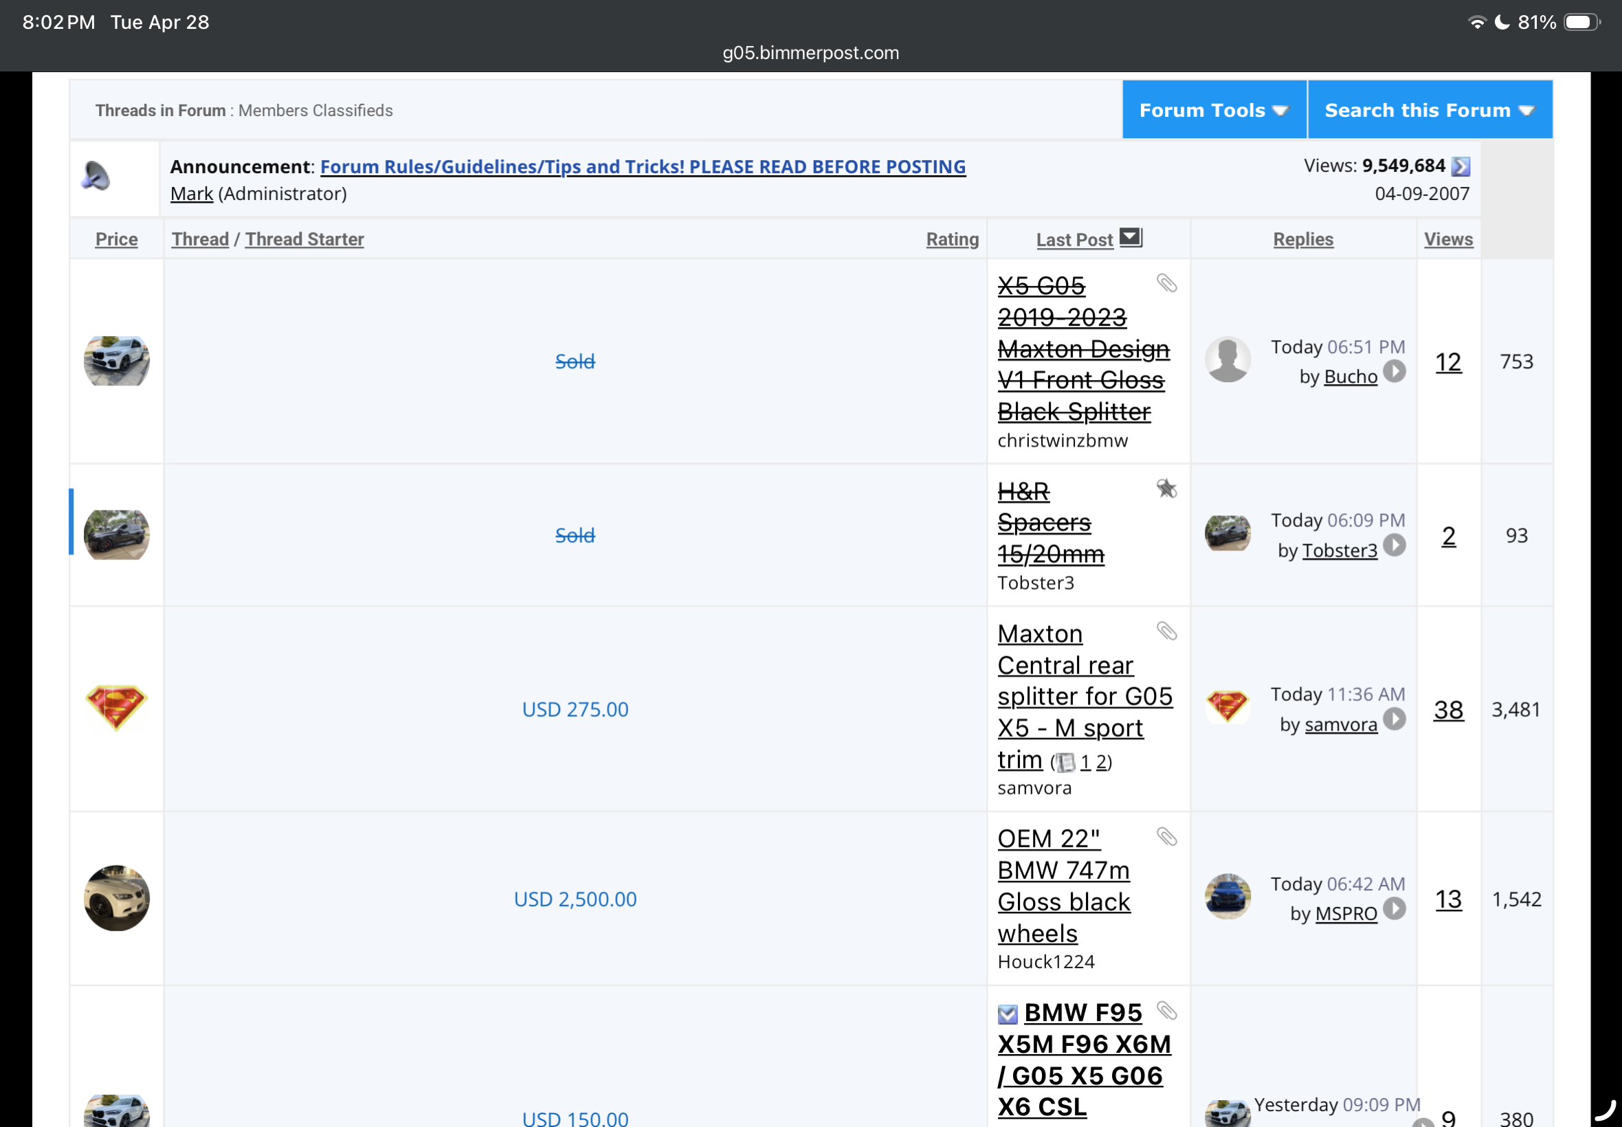Tap the g05.bimmerpost.com address bar
Screen dimensions: 1622x1127
click(810, 53)
